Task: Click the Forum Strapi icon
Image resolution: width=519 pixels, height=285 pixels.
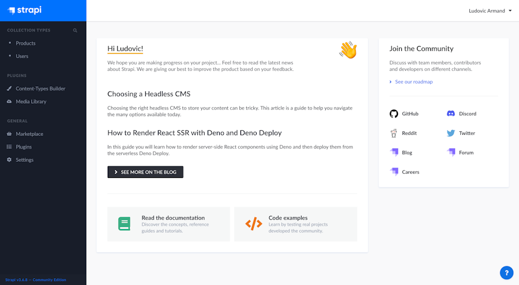Action: click(x=451, y=152)
